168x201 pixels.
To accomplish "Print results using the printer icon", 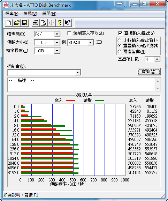I will click(36, 23).
